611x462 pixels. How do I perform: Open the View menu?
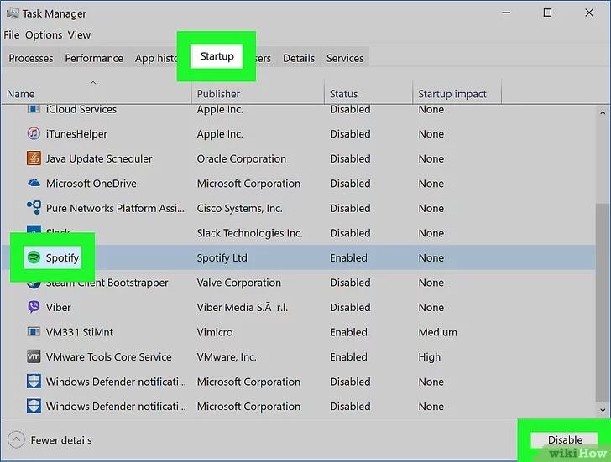tap(79, 35)
